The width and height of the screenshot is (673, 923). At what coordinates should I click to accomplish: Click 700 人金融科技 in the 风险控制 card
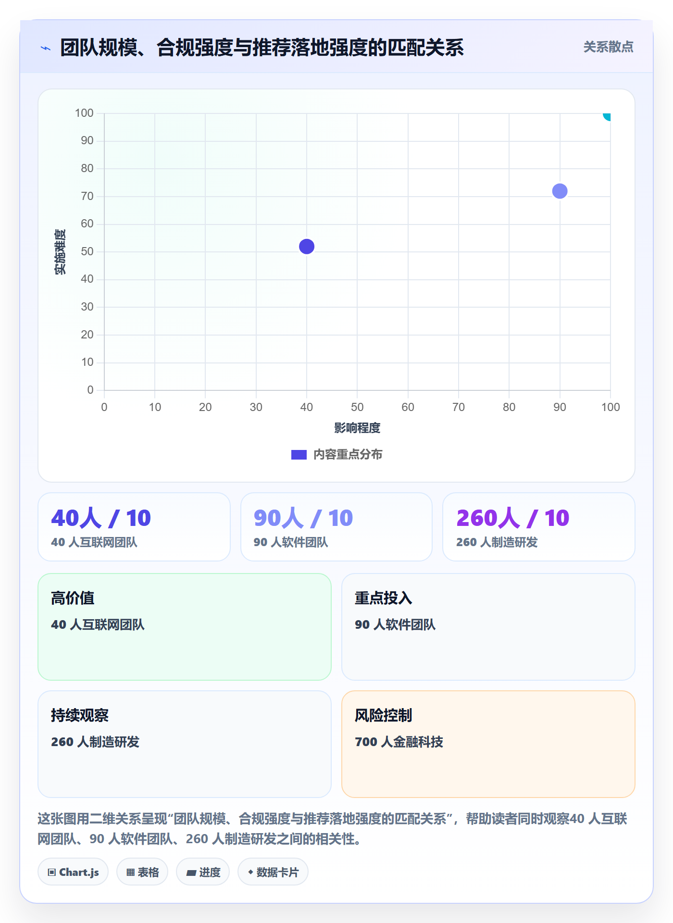(x=399, y=742)
